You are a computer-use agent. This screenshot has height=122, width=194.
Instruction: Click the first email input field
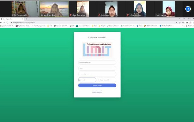coord(97,63)
